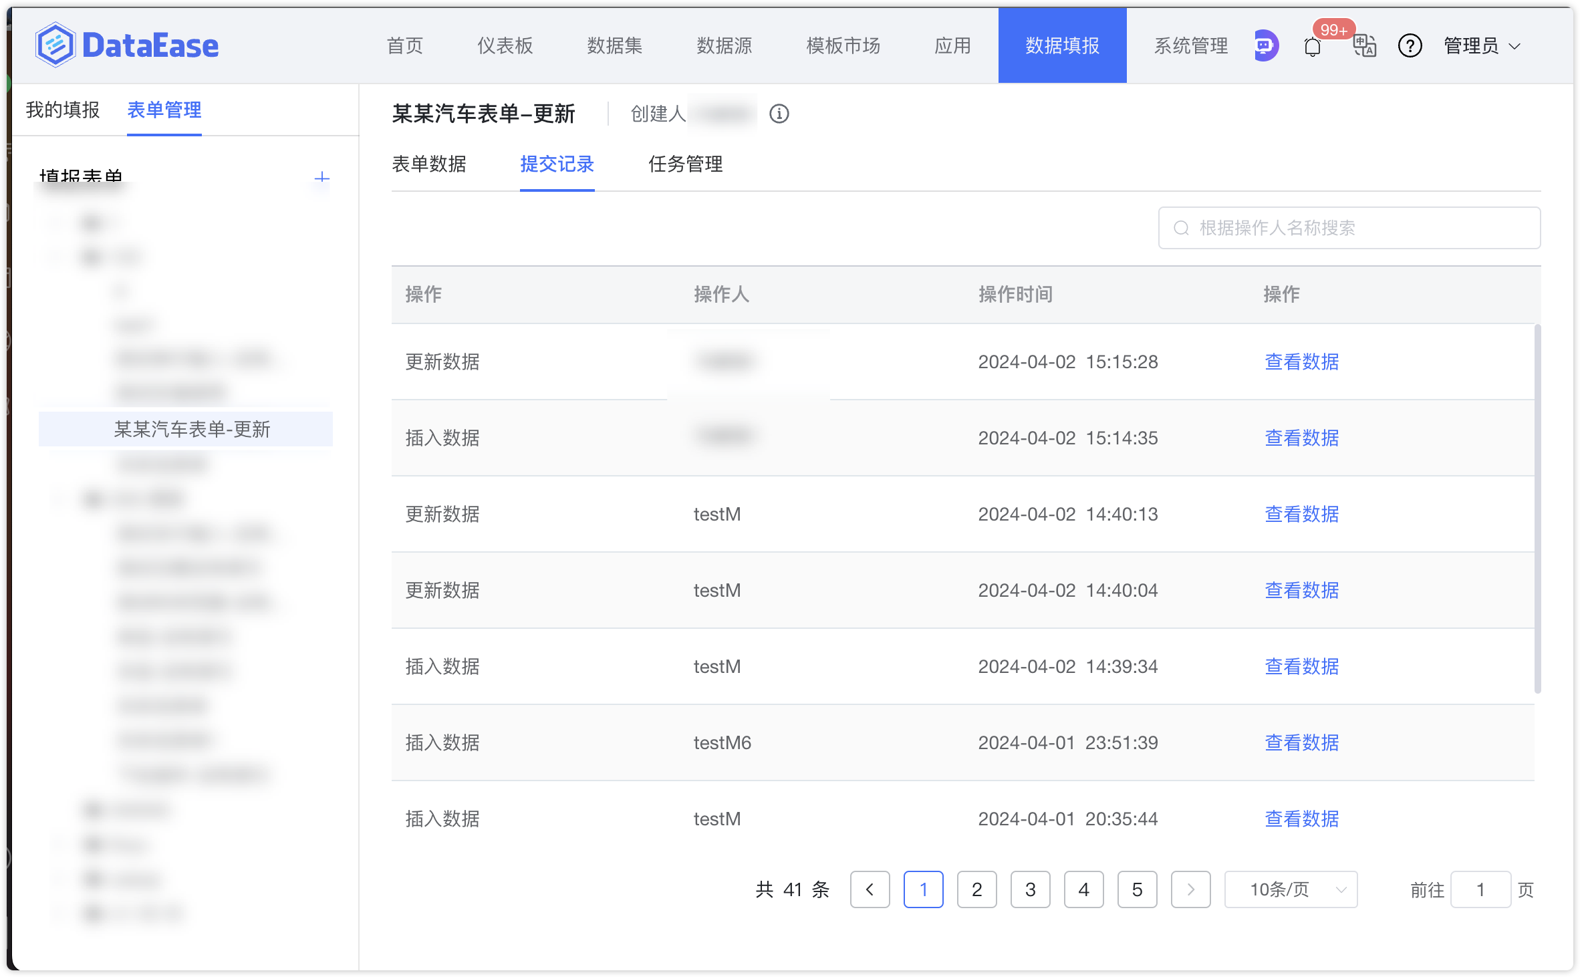This screenshot has height=977, width=1580.
Task: Click the table's vertical scrollbar
Action: (x=1537, y=508)
